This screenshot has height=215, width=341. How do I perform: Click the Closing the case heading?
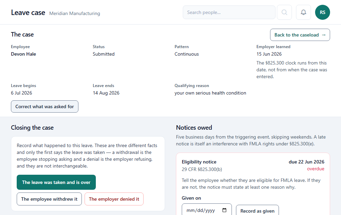tap(32, 128)
